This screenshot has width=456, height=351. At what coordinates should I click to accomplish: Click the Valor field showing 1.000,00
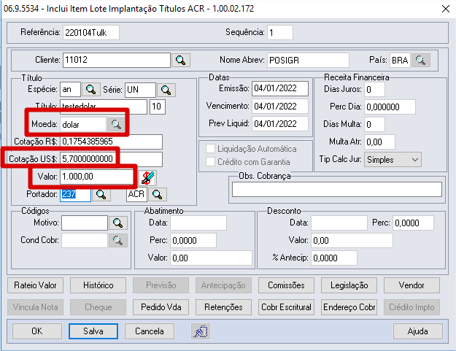[x=96, y=177]
